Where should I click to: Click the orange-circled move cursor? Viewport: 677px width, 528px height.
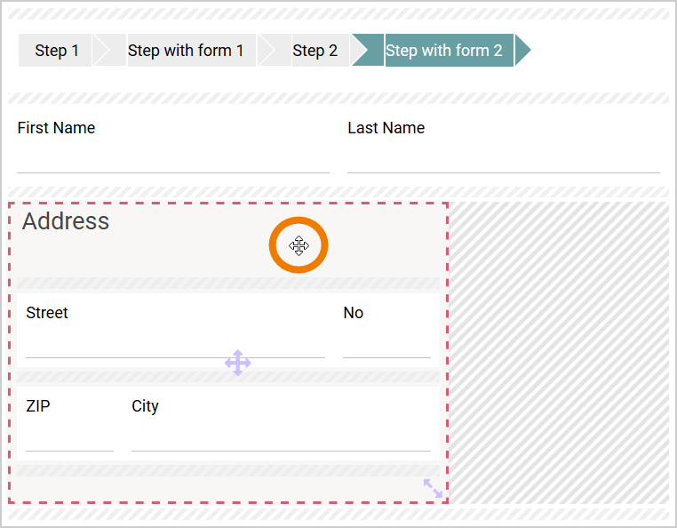[299, 245]
